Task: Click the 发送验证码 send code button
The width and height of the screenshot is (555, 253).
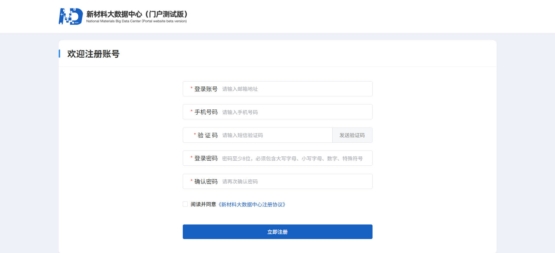Action: [x=352, y=135]
